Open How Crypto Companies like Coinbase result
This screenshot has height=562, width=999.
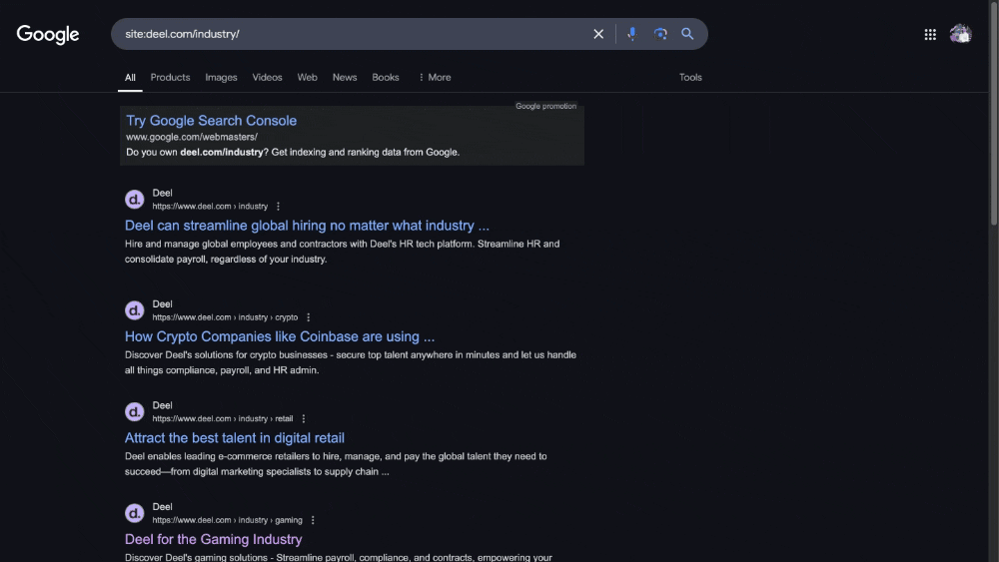coord(280,336)
